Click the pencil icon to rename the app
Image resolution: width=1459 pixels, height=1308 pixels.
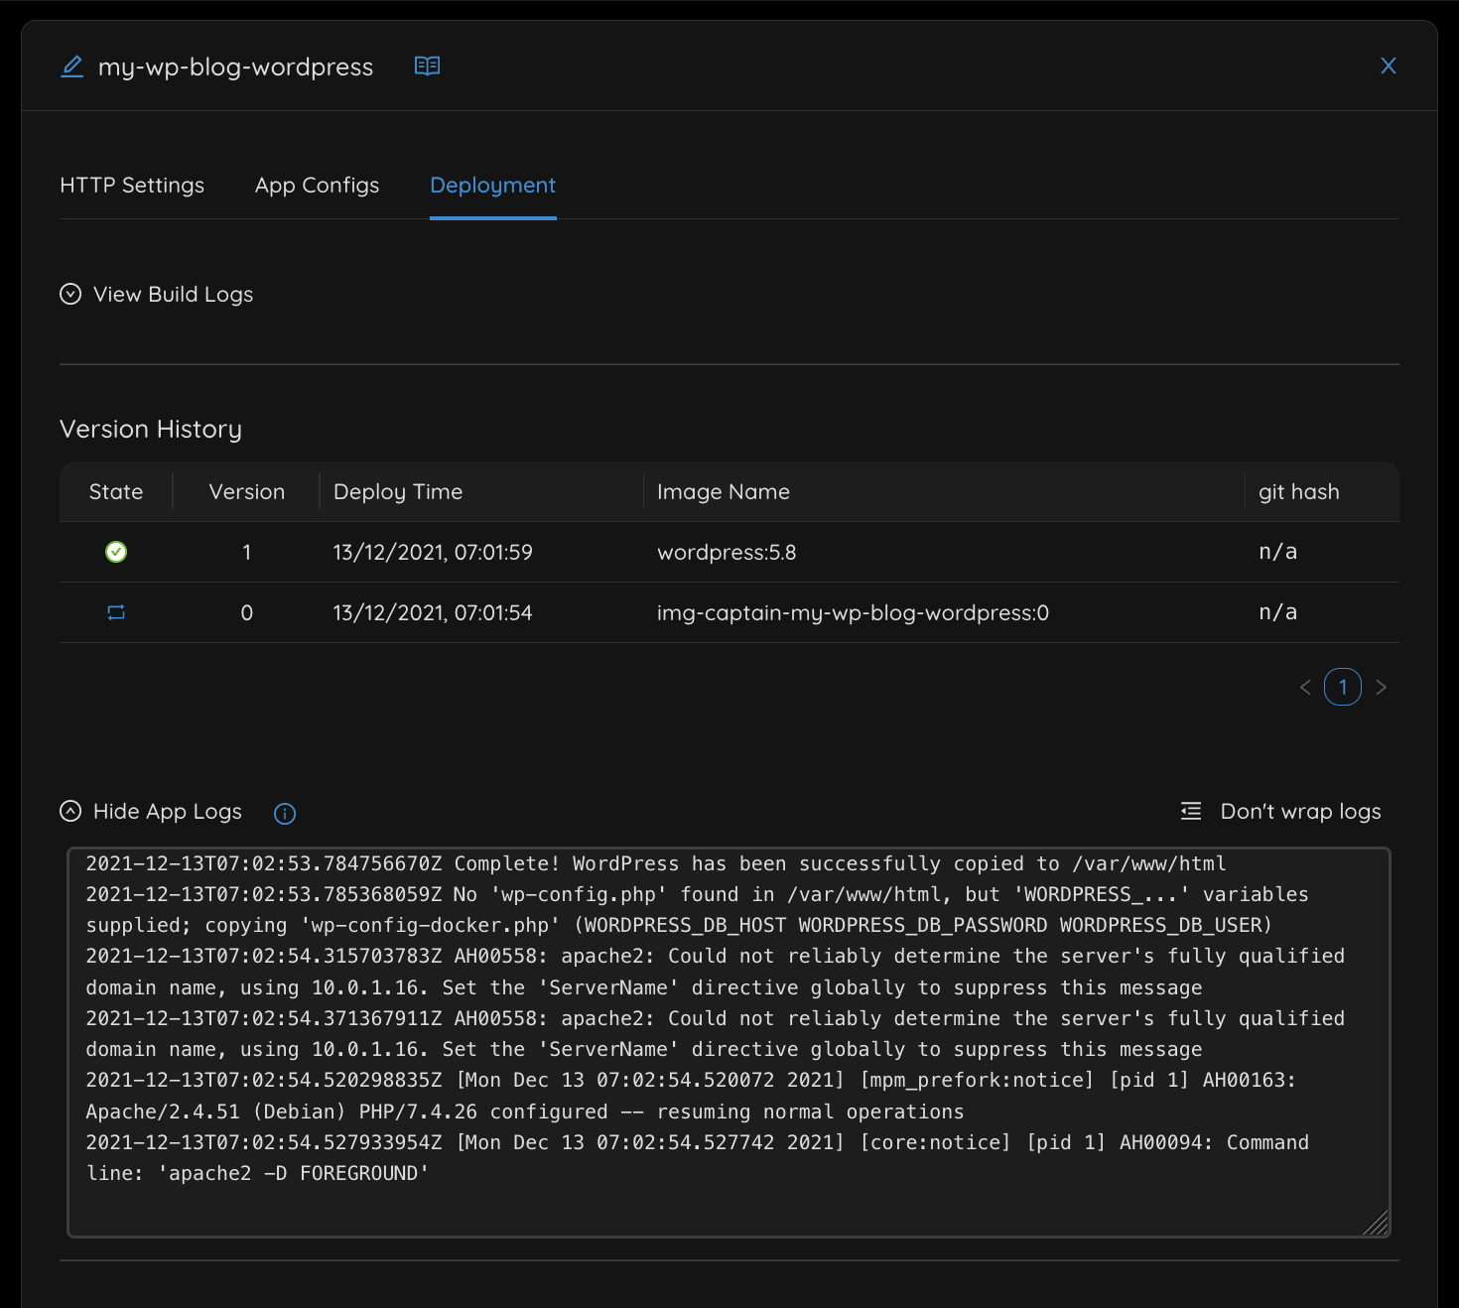pyautogui.click(x=70, y=65)
